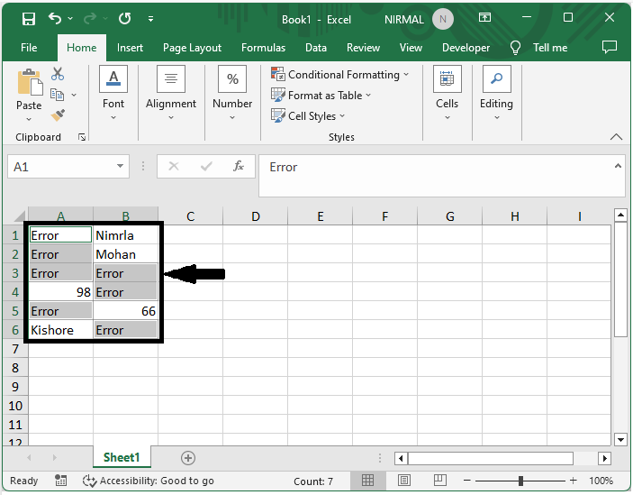Open the Data tab

[316, 48]
